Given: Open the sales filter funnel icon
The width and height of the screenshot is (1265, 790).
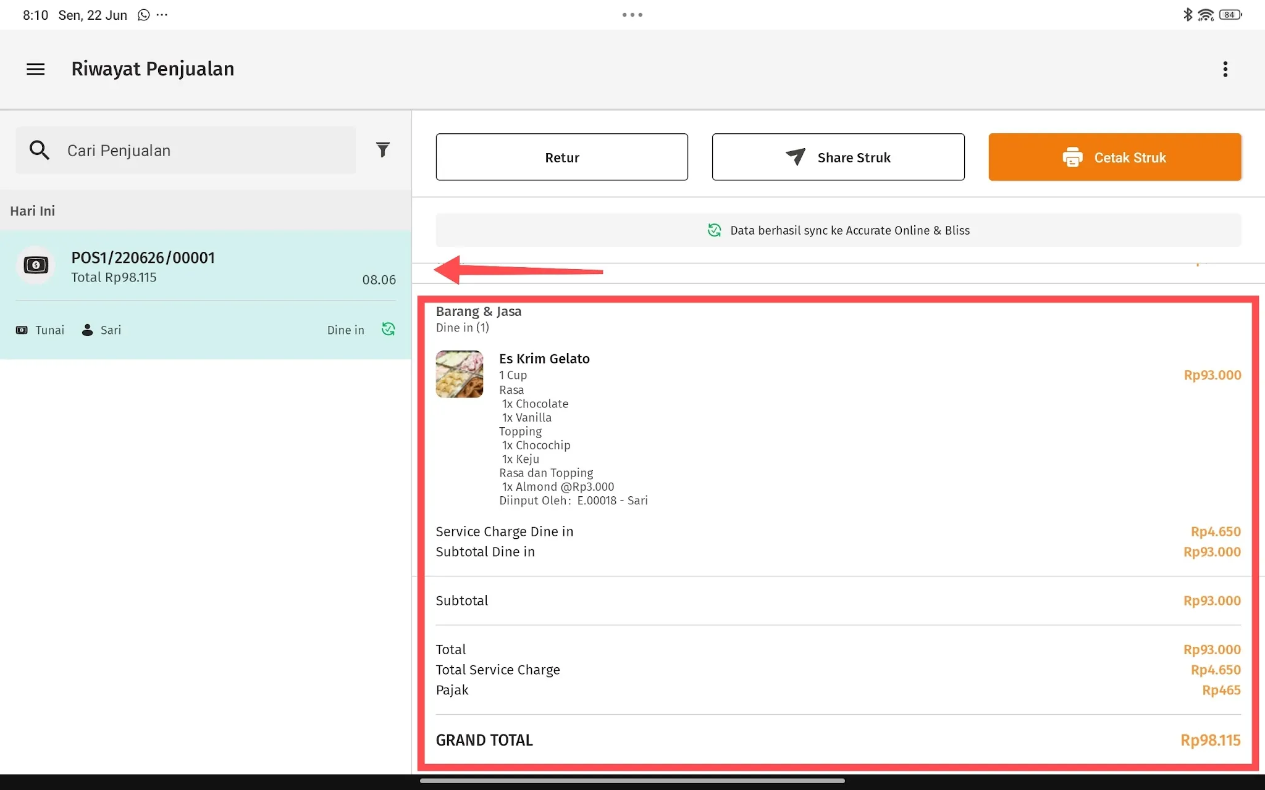Looking at the screenshot, I should (383, 150).
